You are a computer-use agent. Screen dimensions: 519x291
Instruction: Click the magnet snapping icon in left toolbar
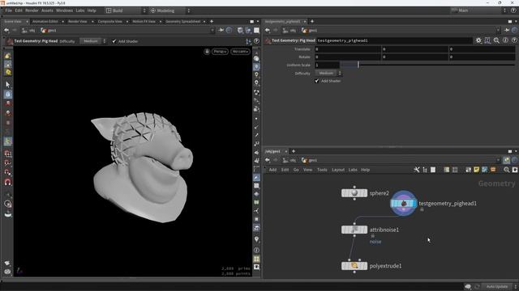[x=8, y=182]
